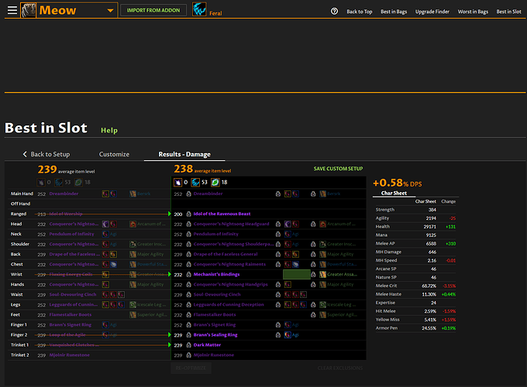Click the Feral talent tree icon showing 53

195,182
